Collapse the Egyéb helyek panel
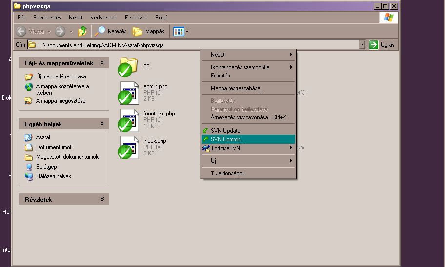 pos(102,124)
